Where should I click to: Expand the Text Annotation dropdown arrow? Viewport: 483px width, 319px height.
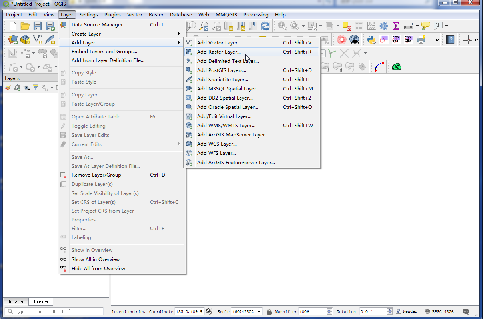(447, 26)
